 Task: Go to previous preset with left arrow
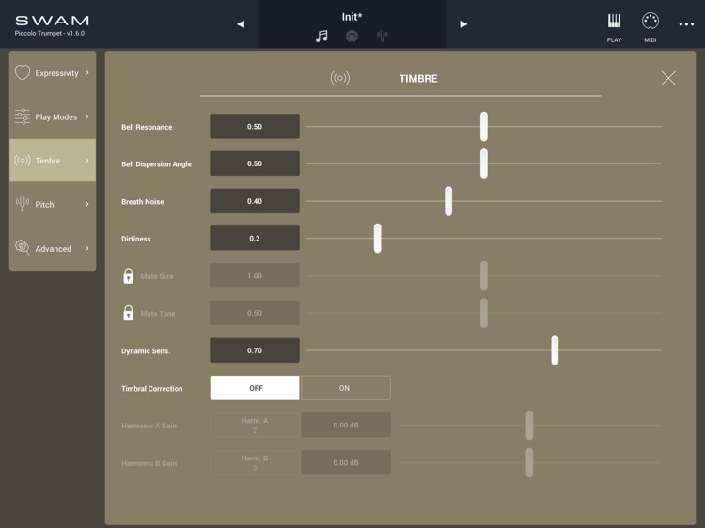[x=241, y=24]
